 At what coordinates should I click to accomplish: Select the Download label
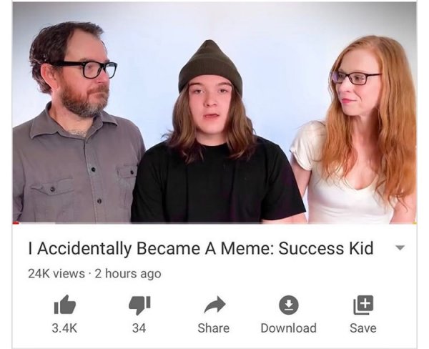(x=289, y=328)
